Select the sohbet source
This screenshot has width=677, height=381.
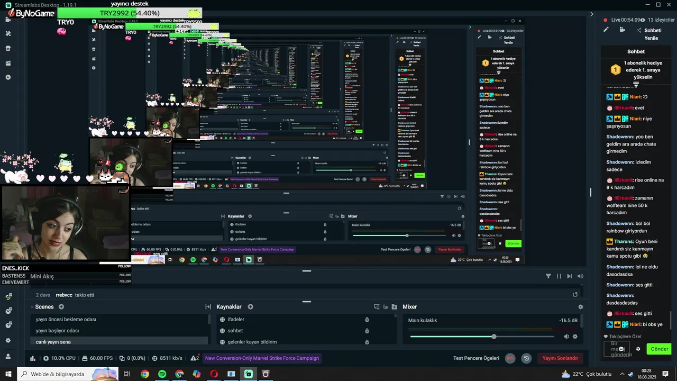(235, 331)
